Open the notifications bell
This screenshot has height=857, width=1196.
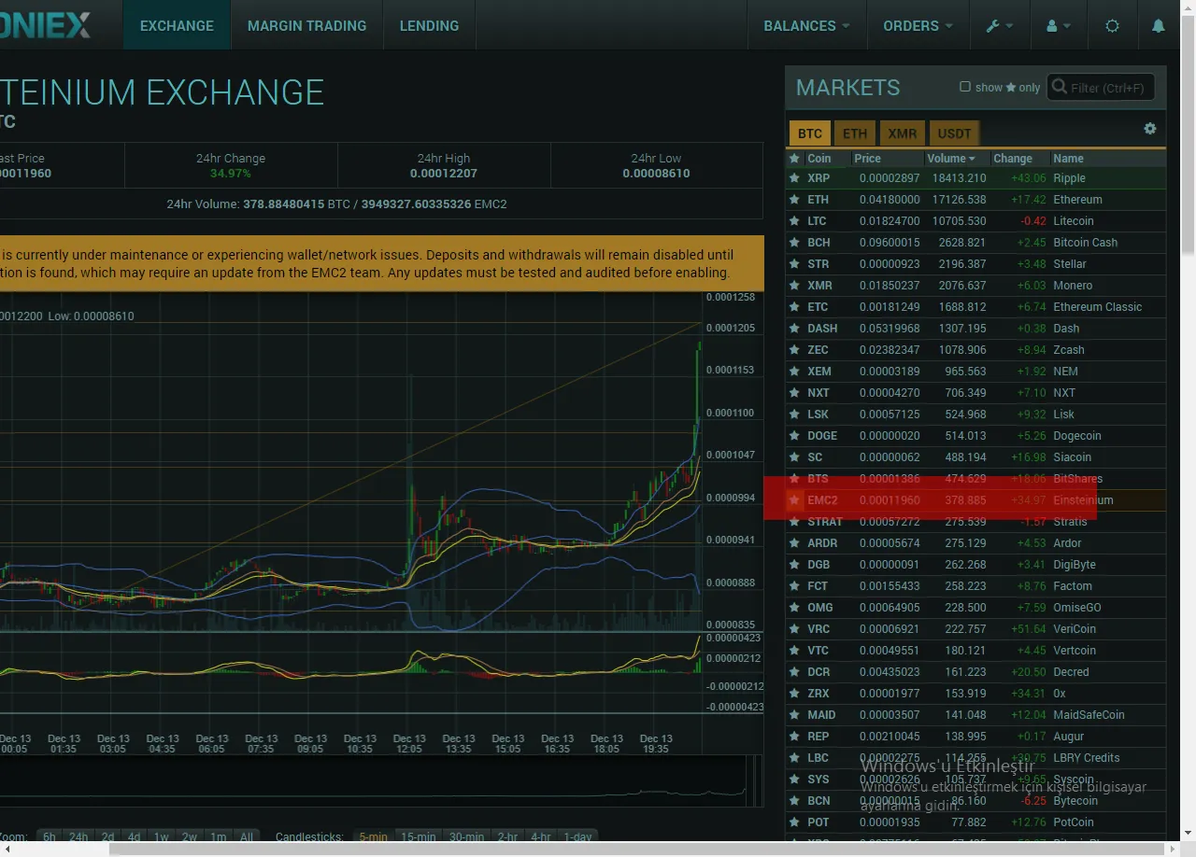tap(1159, 25)
